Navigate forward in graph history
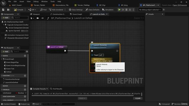The width and height of the screenshot is (189, 106). (x=43, y=18)
